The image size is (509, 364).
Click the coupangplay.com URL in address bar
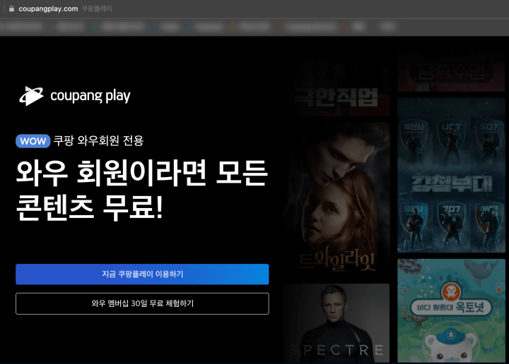point(48,8)
